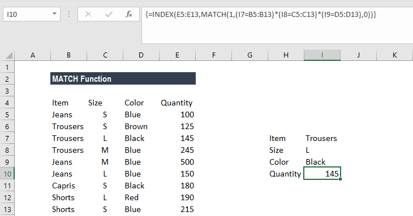Screen dimensions: 413x216
Task: Select row 4 header
Action: (7, 103)
